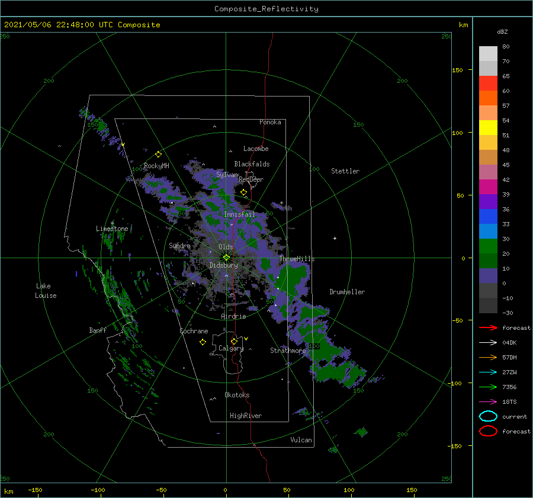
Task: Click the magenta 18TS arrow icon
Action: 488,402
